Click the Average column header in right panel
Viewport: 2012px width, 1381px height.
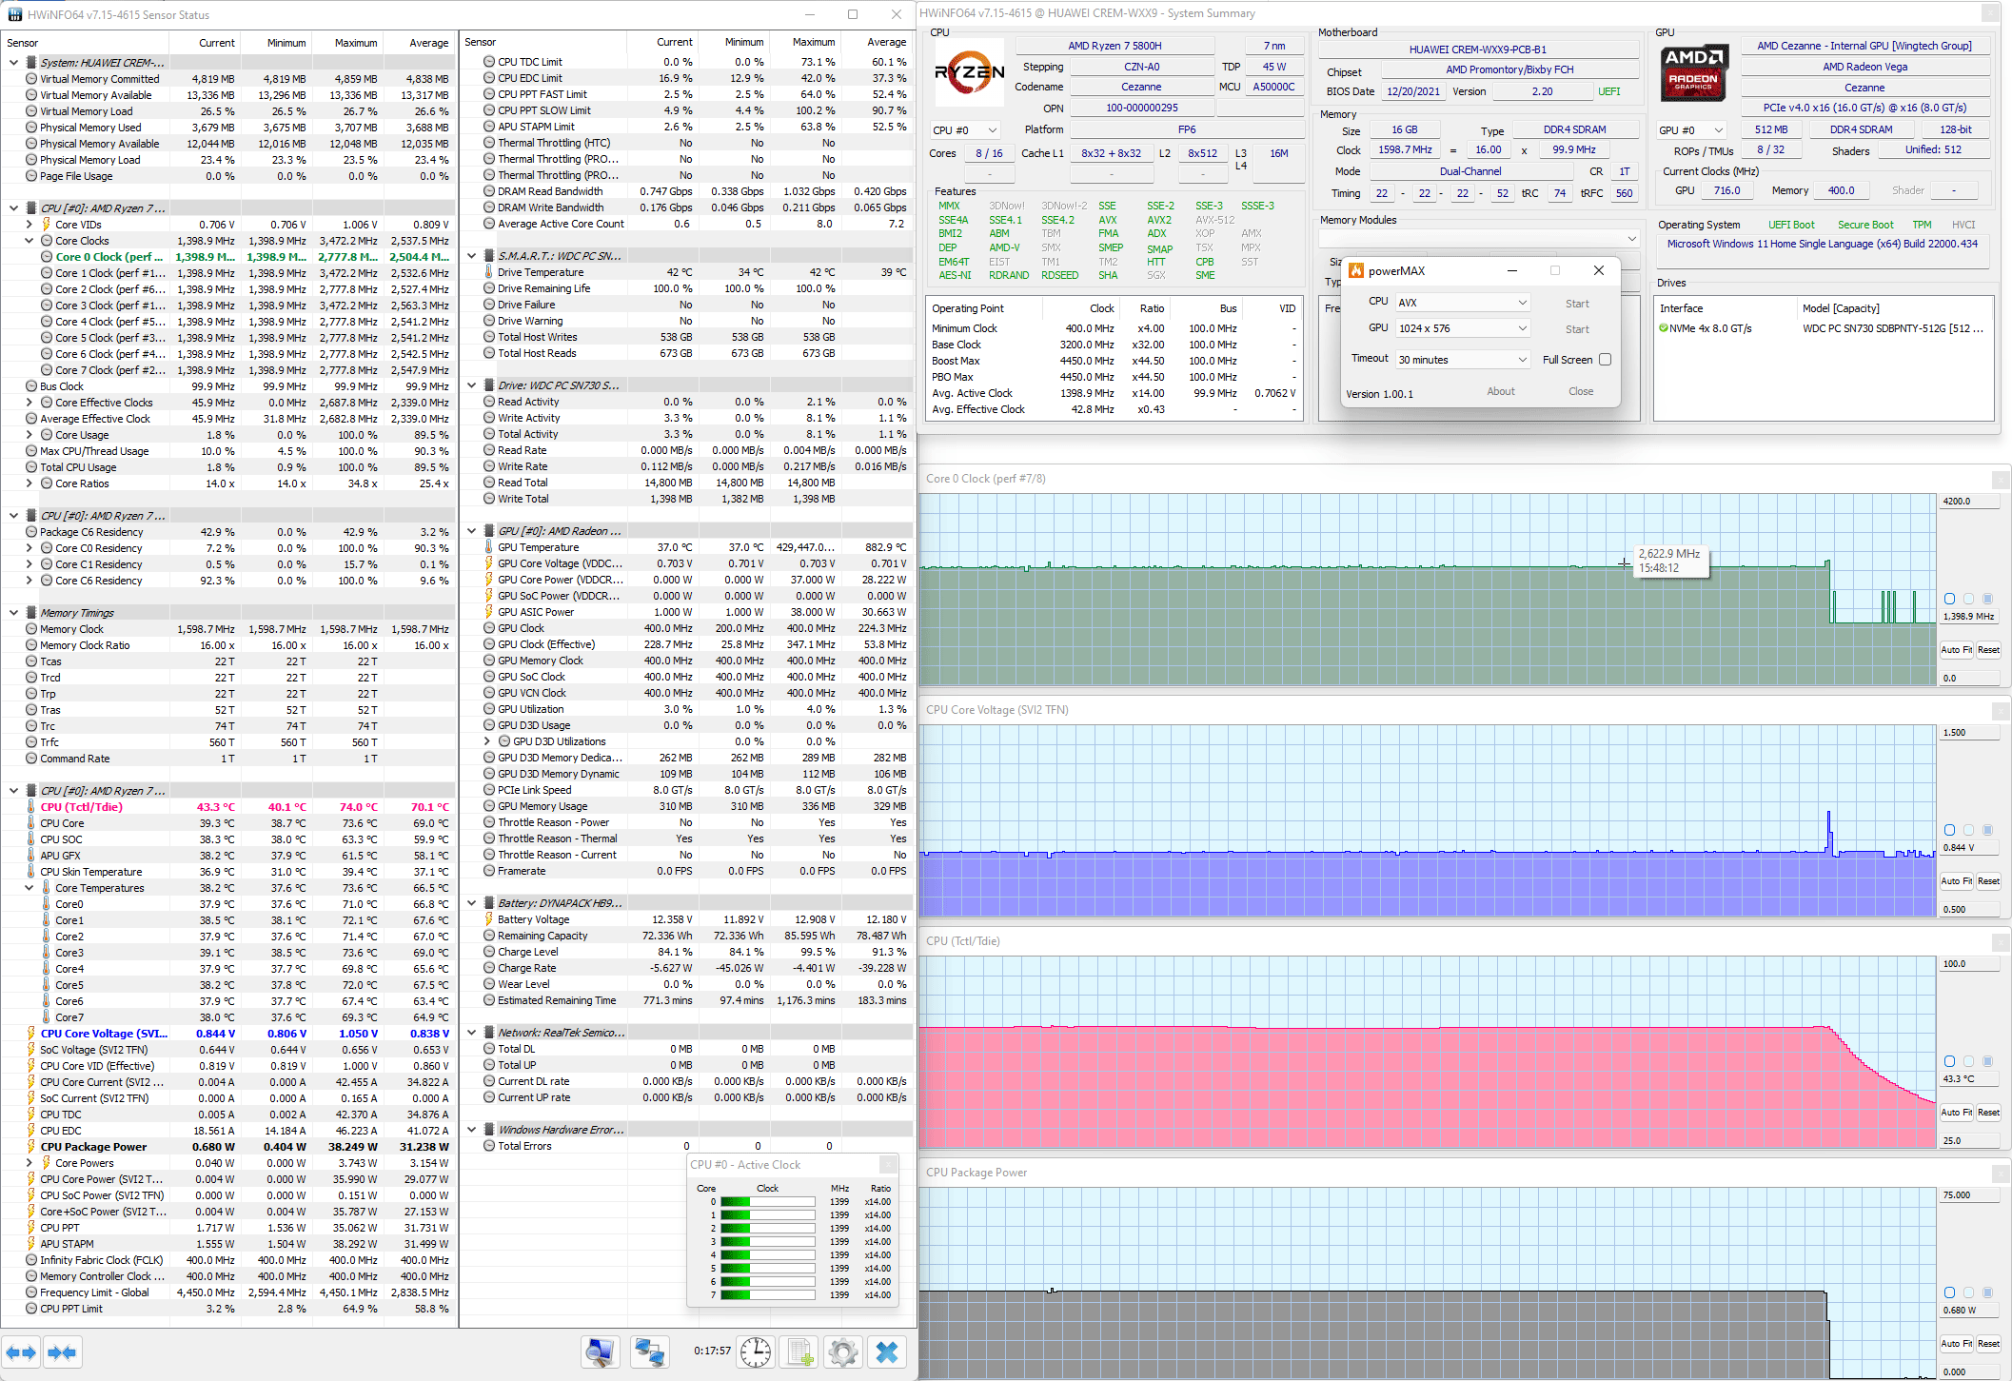[886, 42]
